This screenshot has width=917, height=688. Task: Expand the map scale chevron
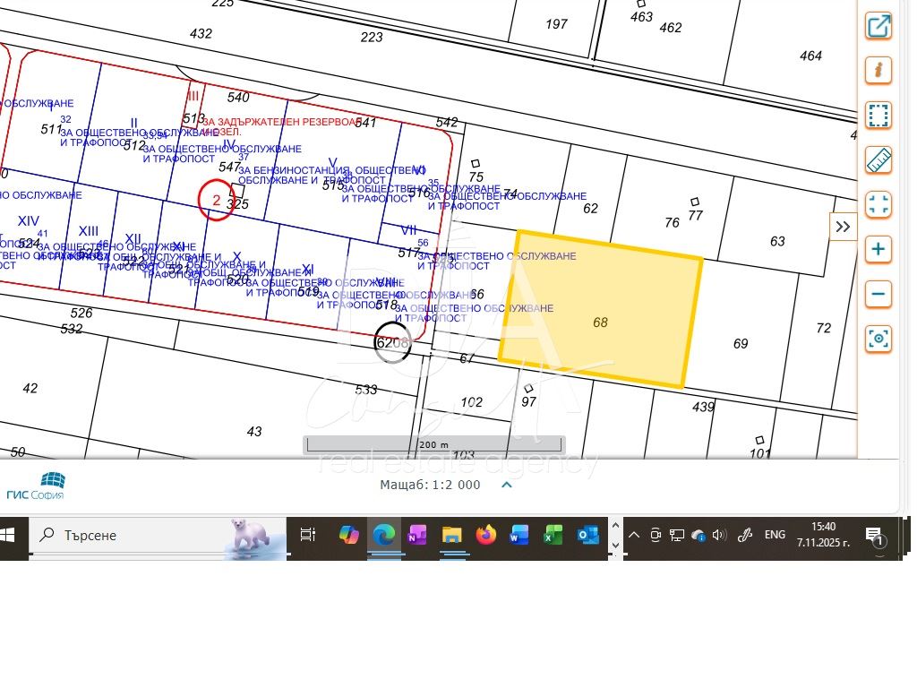tap(506, 485)
